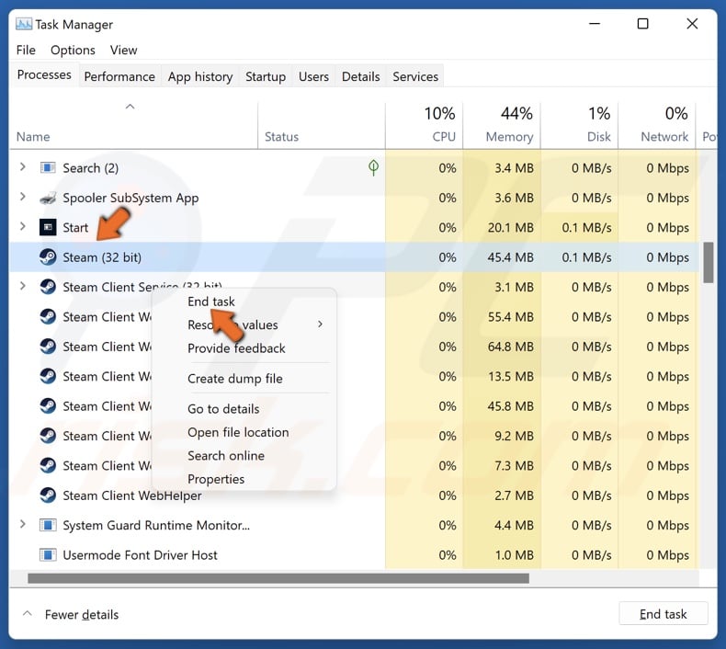Click the horizontal scrollbar thumb
The width and height of the screenshot is (726, 649).
(278, 578)
